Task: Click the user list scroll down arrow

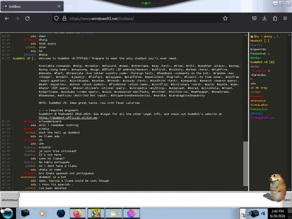Action: [x=289, y=189]
